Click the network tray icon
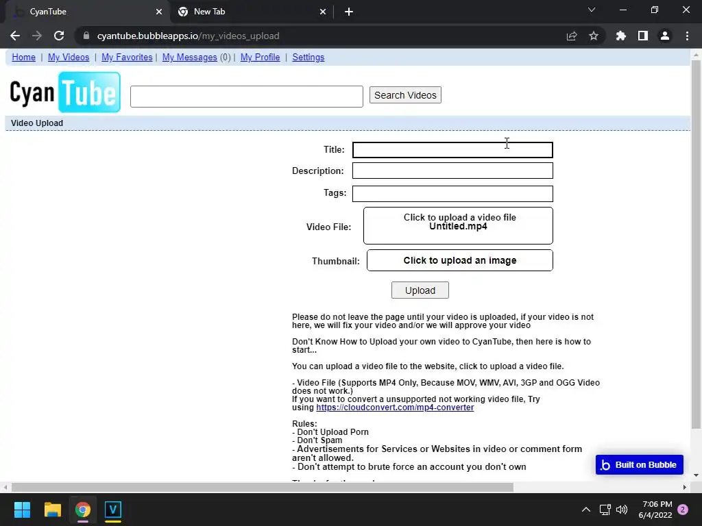The width and height of the screenshot is (702, 526). point(605,510)
